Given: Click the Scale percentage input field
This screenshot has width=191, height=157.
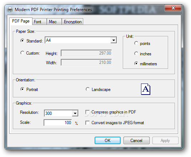Looking at the screenshot, I should click(58, 123).
